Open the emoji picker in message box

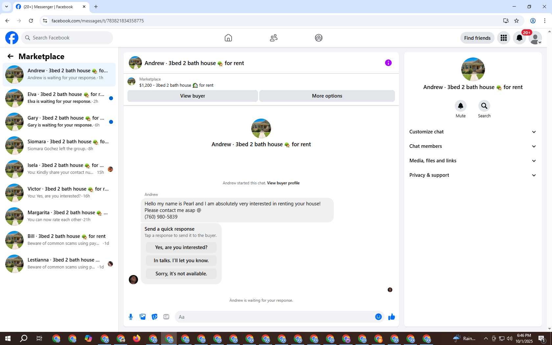pyautogui.click(x=379, y=317)
